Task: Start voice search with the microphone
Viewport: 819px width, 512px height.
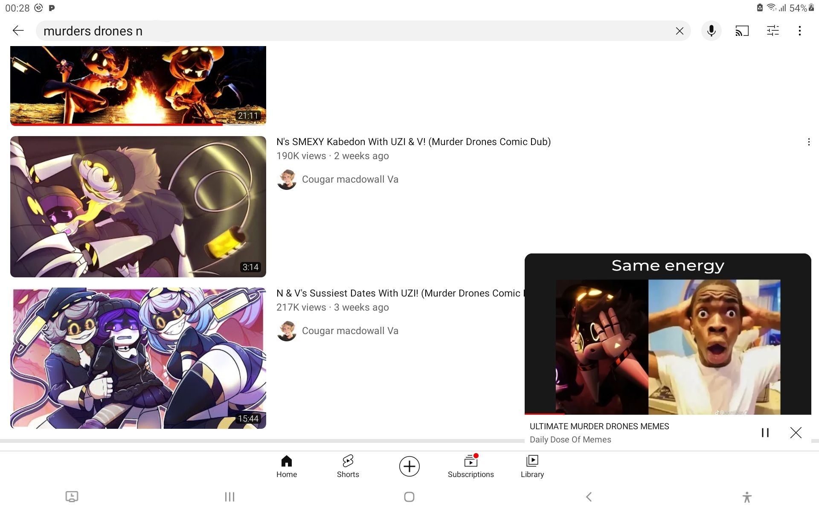Action: [711, 31]
